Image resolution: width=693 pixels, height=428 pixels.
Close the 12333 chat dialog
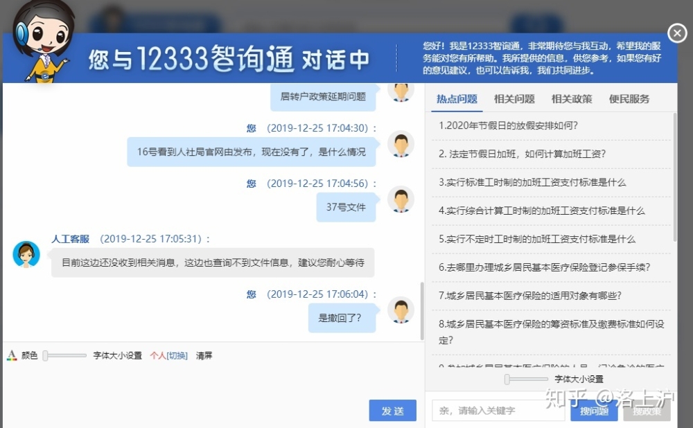[x=677, y=33]
